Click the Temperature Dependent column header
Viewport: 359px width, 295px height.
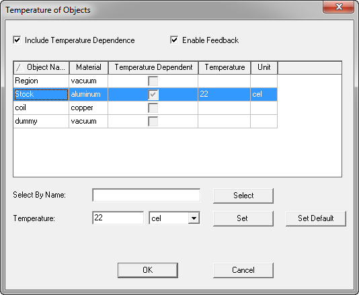[153, 67]
